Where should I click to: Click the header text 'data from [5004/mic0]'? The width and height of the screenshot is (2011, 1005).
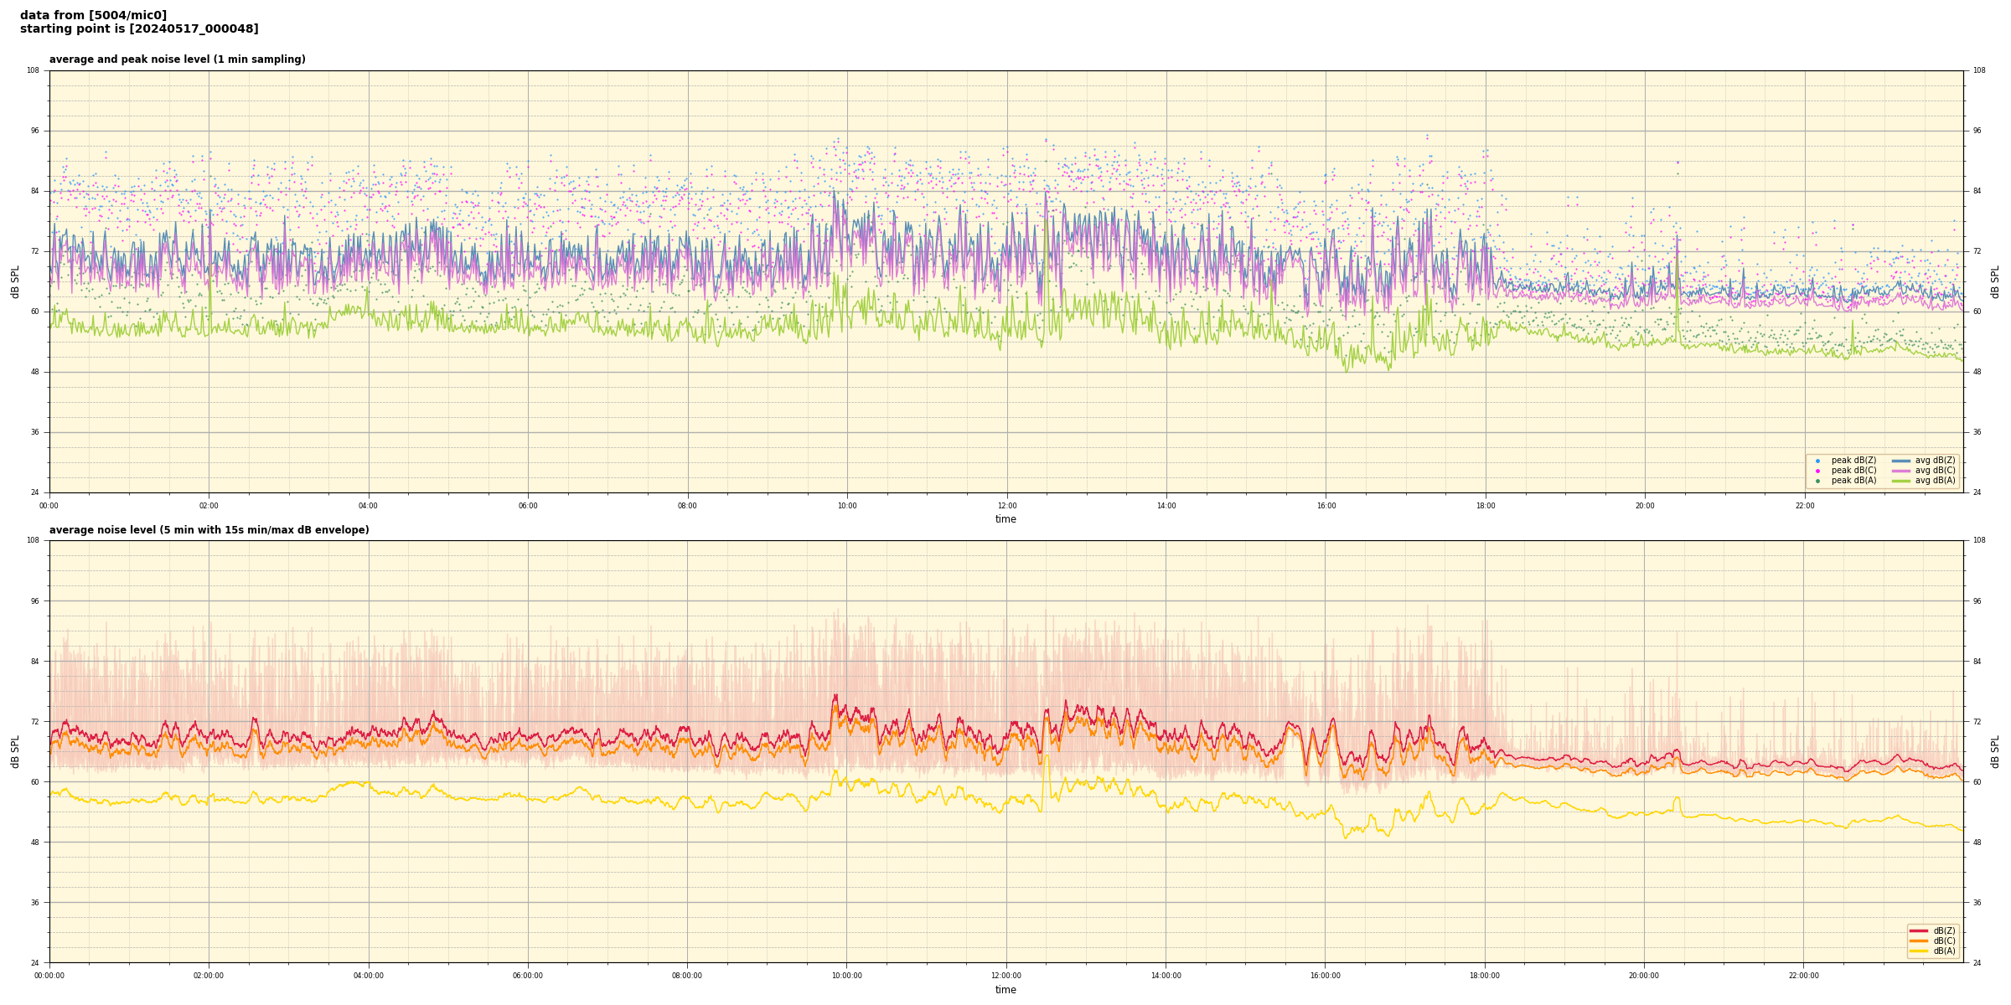(x=93, y=15)
